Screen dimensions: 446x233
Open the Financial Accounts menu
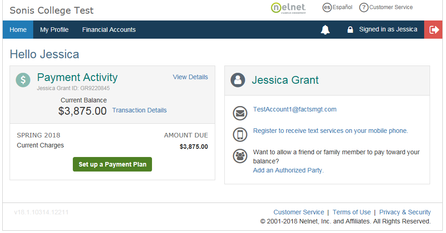[109, 30]
